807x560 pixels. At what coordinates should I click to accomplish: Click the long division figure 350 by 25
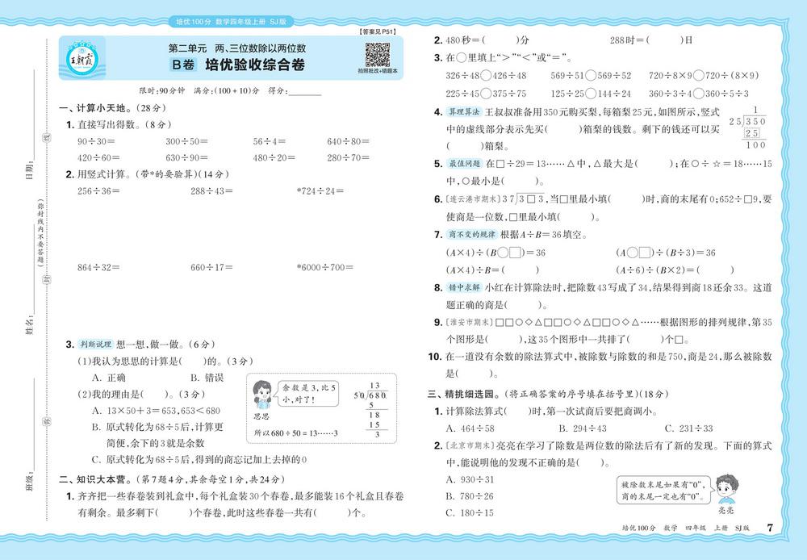click(x=748, y=127)
